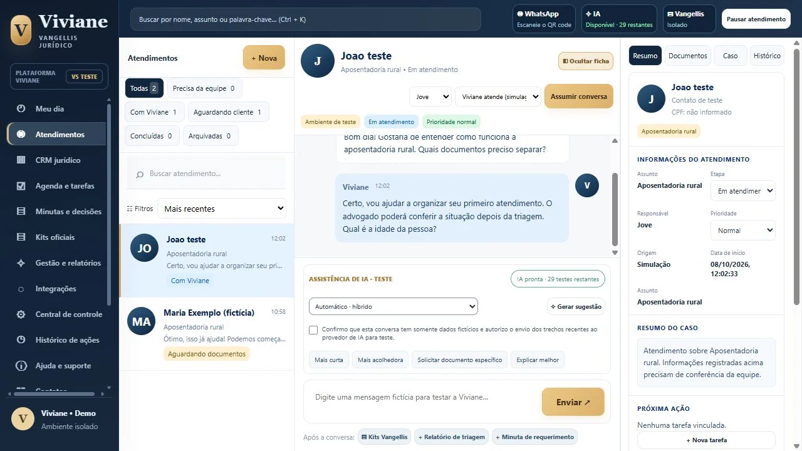Open Kits oficiais sidebar icon
This screenshot has height=451, width=802.
[x=21, y=237]
